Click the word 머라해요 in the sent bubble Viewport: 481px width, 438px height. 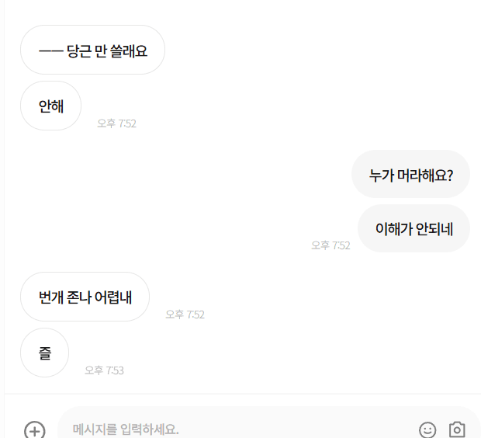[422, 176]
